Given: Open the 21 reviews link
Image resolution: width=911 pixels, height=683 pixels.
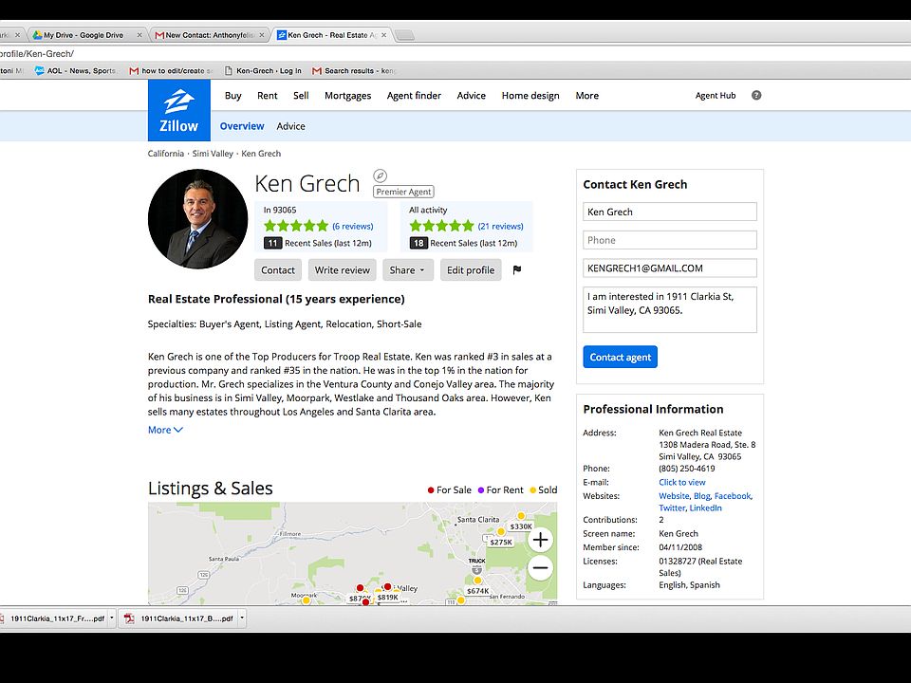Looking at the screenshot, I should point(500,227).
